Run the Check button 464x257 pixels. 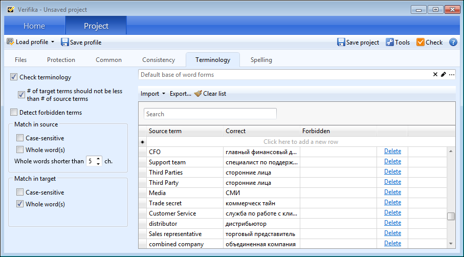(429, 42)
